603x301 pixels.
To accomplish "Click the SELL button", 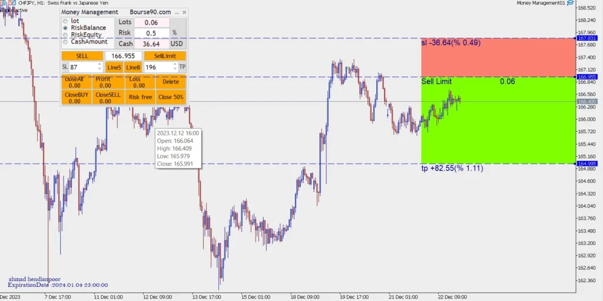I will [82, 56].
